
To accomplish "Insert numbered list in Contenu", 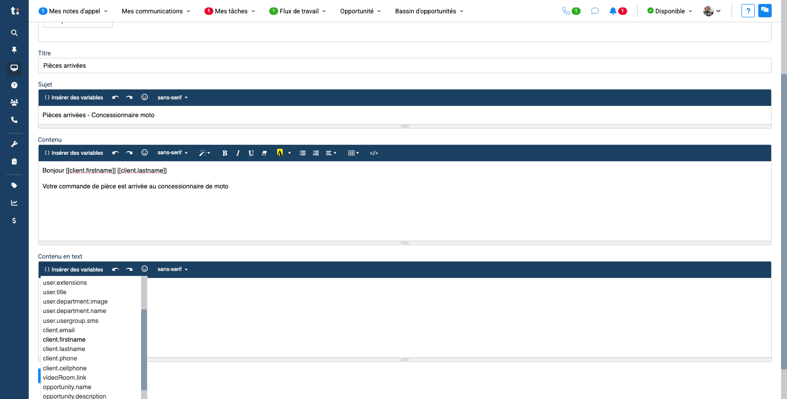I will 316,153.
